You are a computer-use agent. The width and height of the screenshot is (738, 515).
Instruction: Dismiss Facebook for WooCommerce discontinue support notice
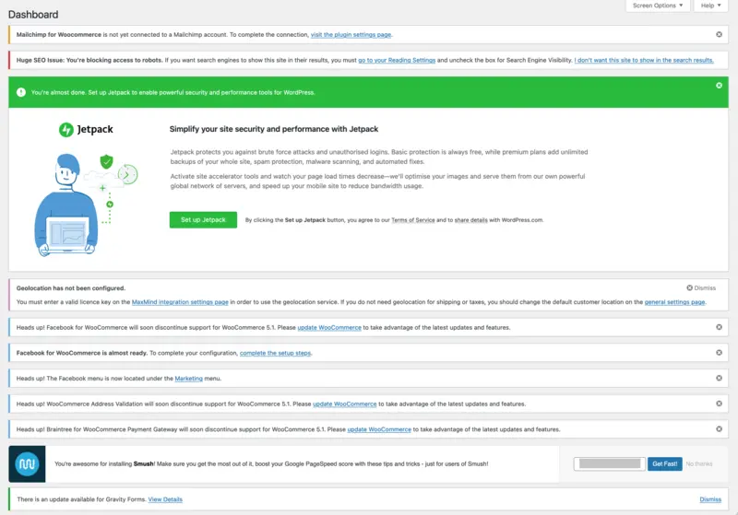coord(719,327)
